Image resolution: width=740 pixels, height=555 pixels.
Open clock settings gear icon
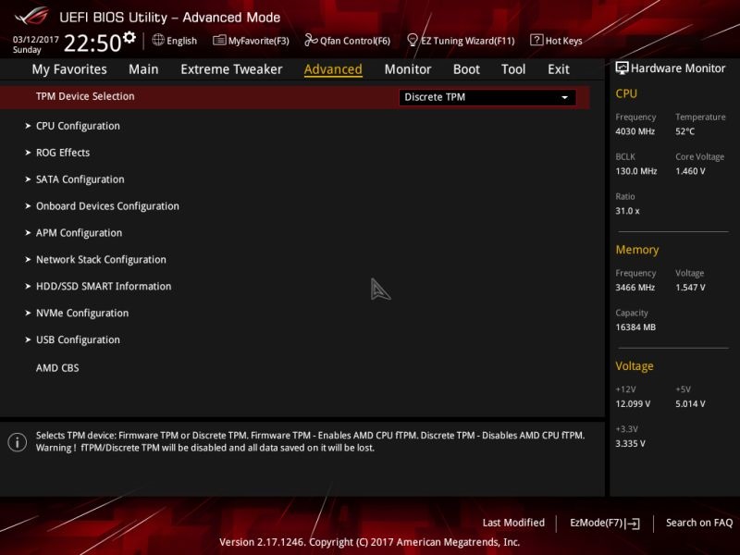129,37
